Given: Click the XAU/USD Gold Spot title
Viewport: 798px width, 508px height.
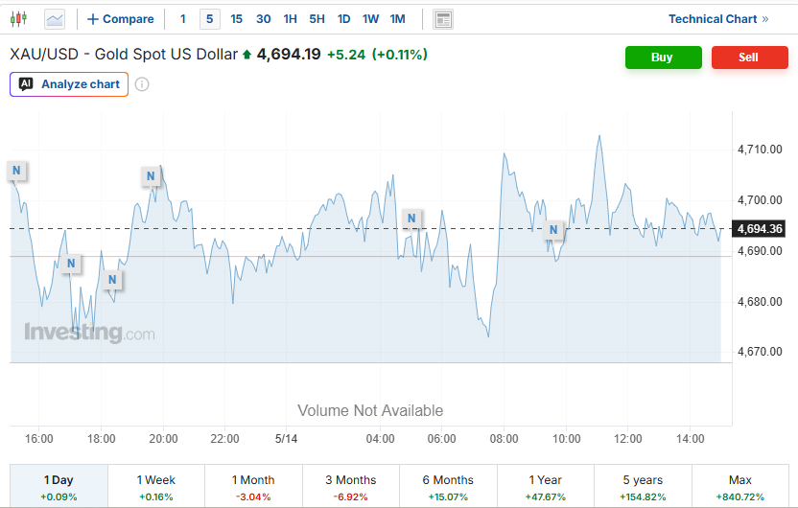Looking at the screenshot, I should pyautogui.click(x=124, y=54).
